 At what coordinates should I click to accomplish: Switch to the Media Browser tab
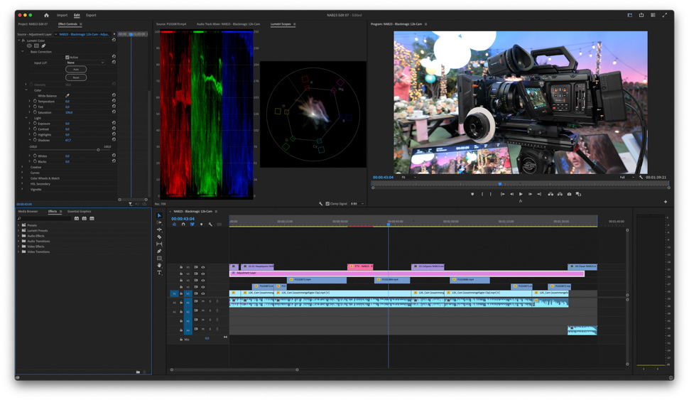(28, 212)
